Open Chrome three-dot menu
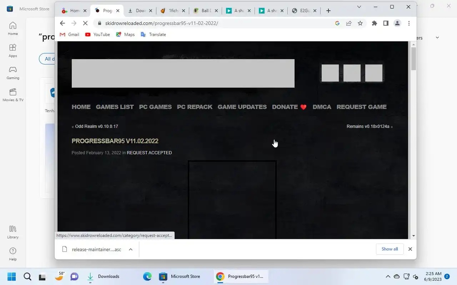457x285 pixels. point(409,23)
